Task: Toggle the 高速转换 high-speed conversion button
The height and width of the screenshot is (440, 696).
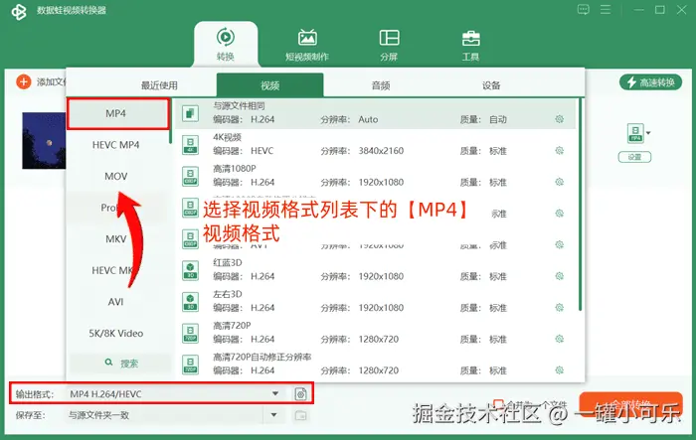Action: point(650,82)
